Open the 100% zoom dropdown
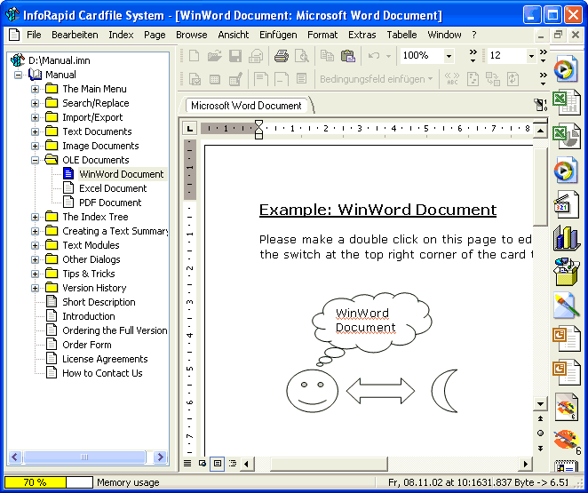 point(449,56)
